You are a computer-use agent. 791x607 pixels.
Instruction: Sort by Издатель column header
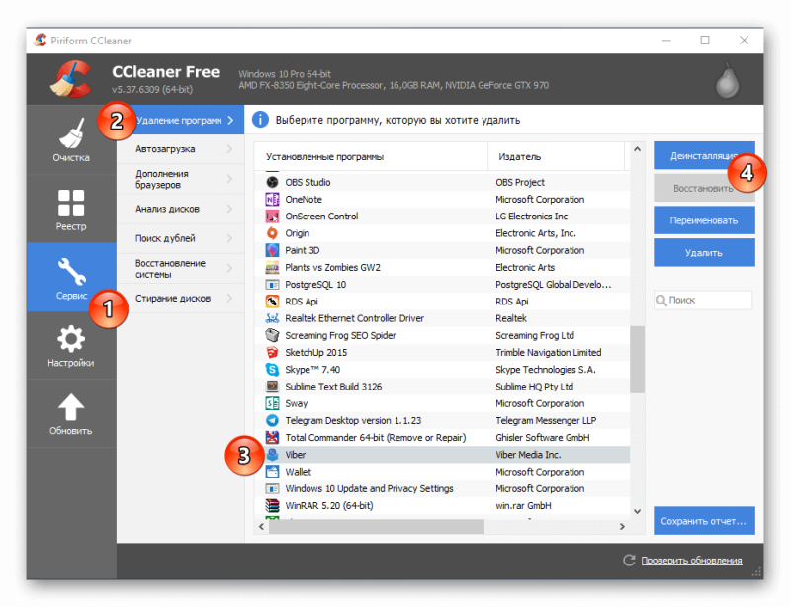point(557,157)
